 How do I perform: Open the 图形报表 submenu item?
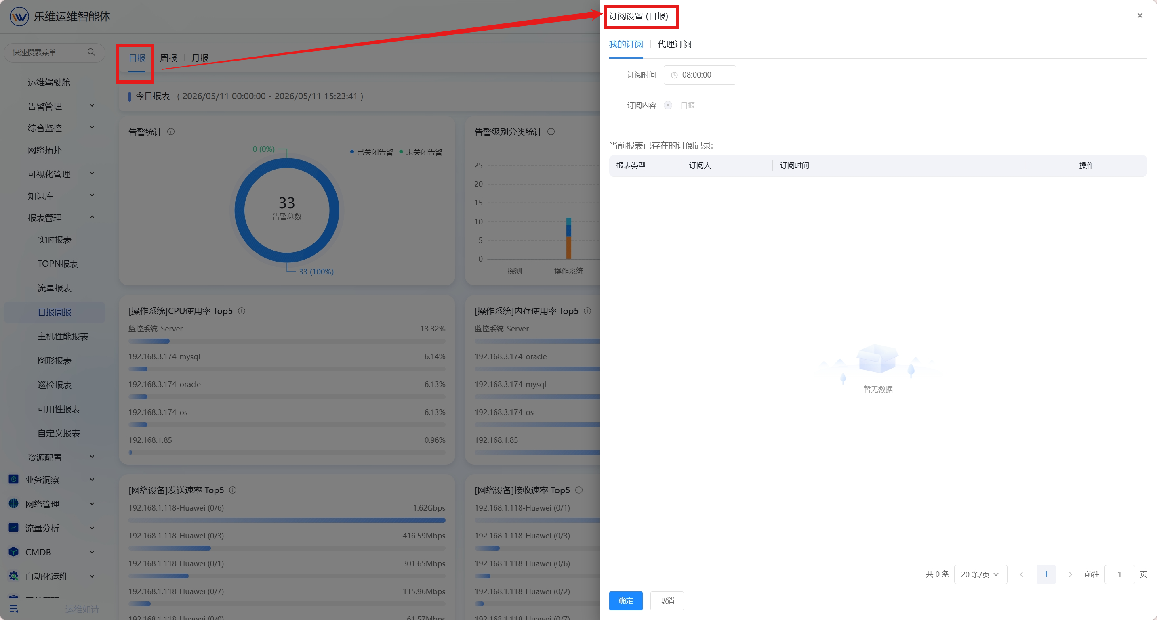coord(55,361)
